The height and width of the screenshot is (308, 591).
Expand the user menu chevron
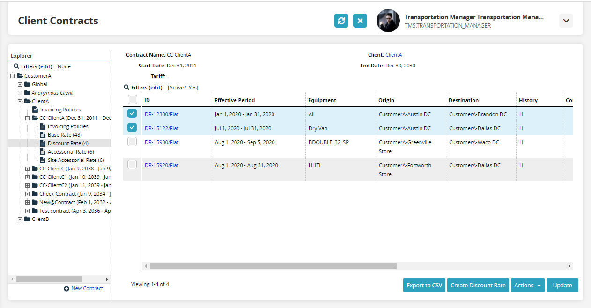click(x=566, y=21)
